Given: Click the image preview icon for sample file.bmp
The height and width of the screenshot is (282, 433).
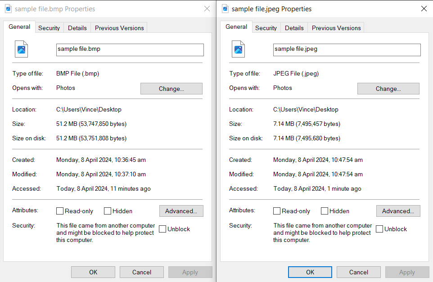Looking at the screenshot, I should [x=21, y=49].
